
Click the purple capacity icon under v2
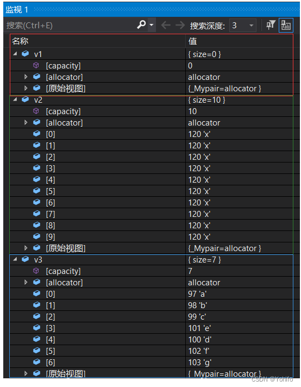click(x=36, y=111)
